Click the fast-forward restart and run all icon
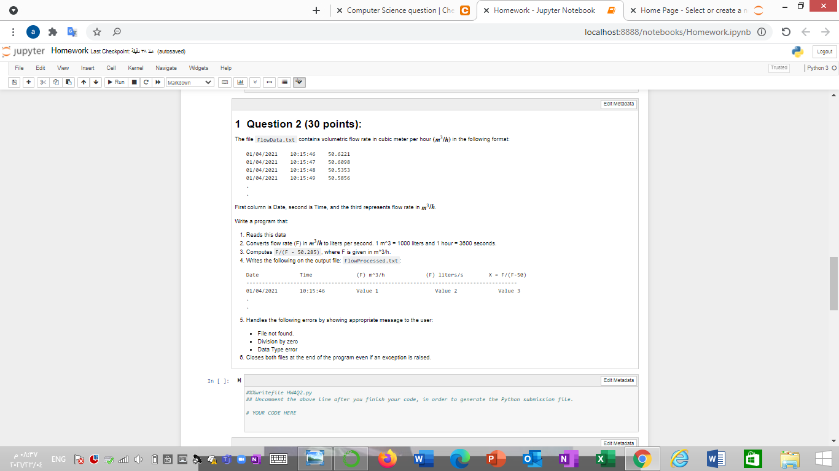839x471 pixels. (158, 82)
